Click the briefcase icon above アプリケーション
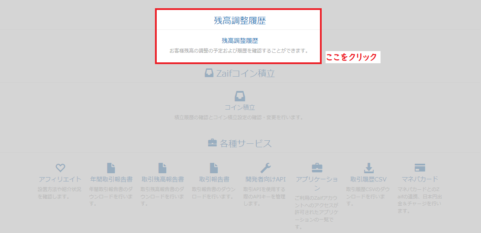 [317, 168]
